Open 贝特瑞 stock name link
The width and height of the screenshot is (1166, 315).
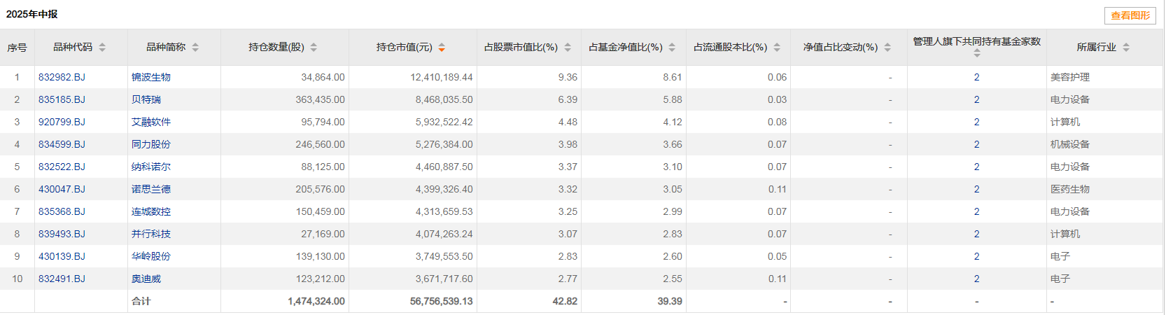point(146,99)
